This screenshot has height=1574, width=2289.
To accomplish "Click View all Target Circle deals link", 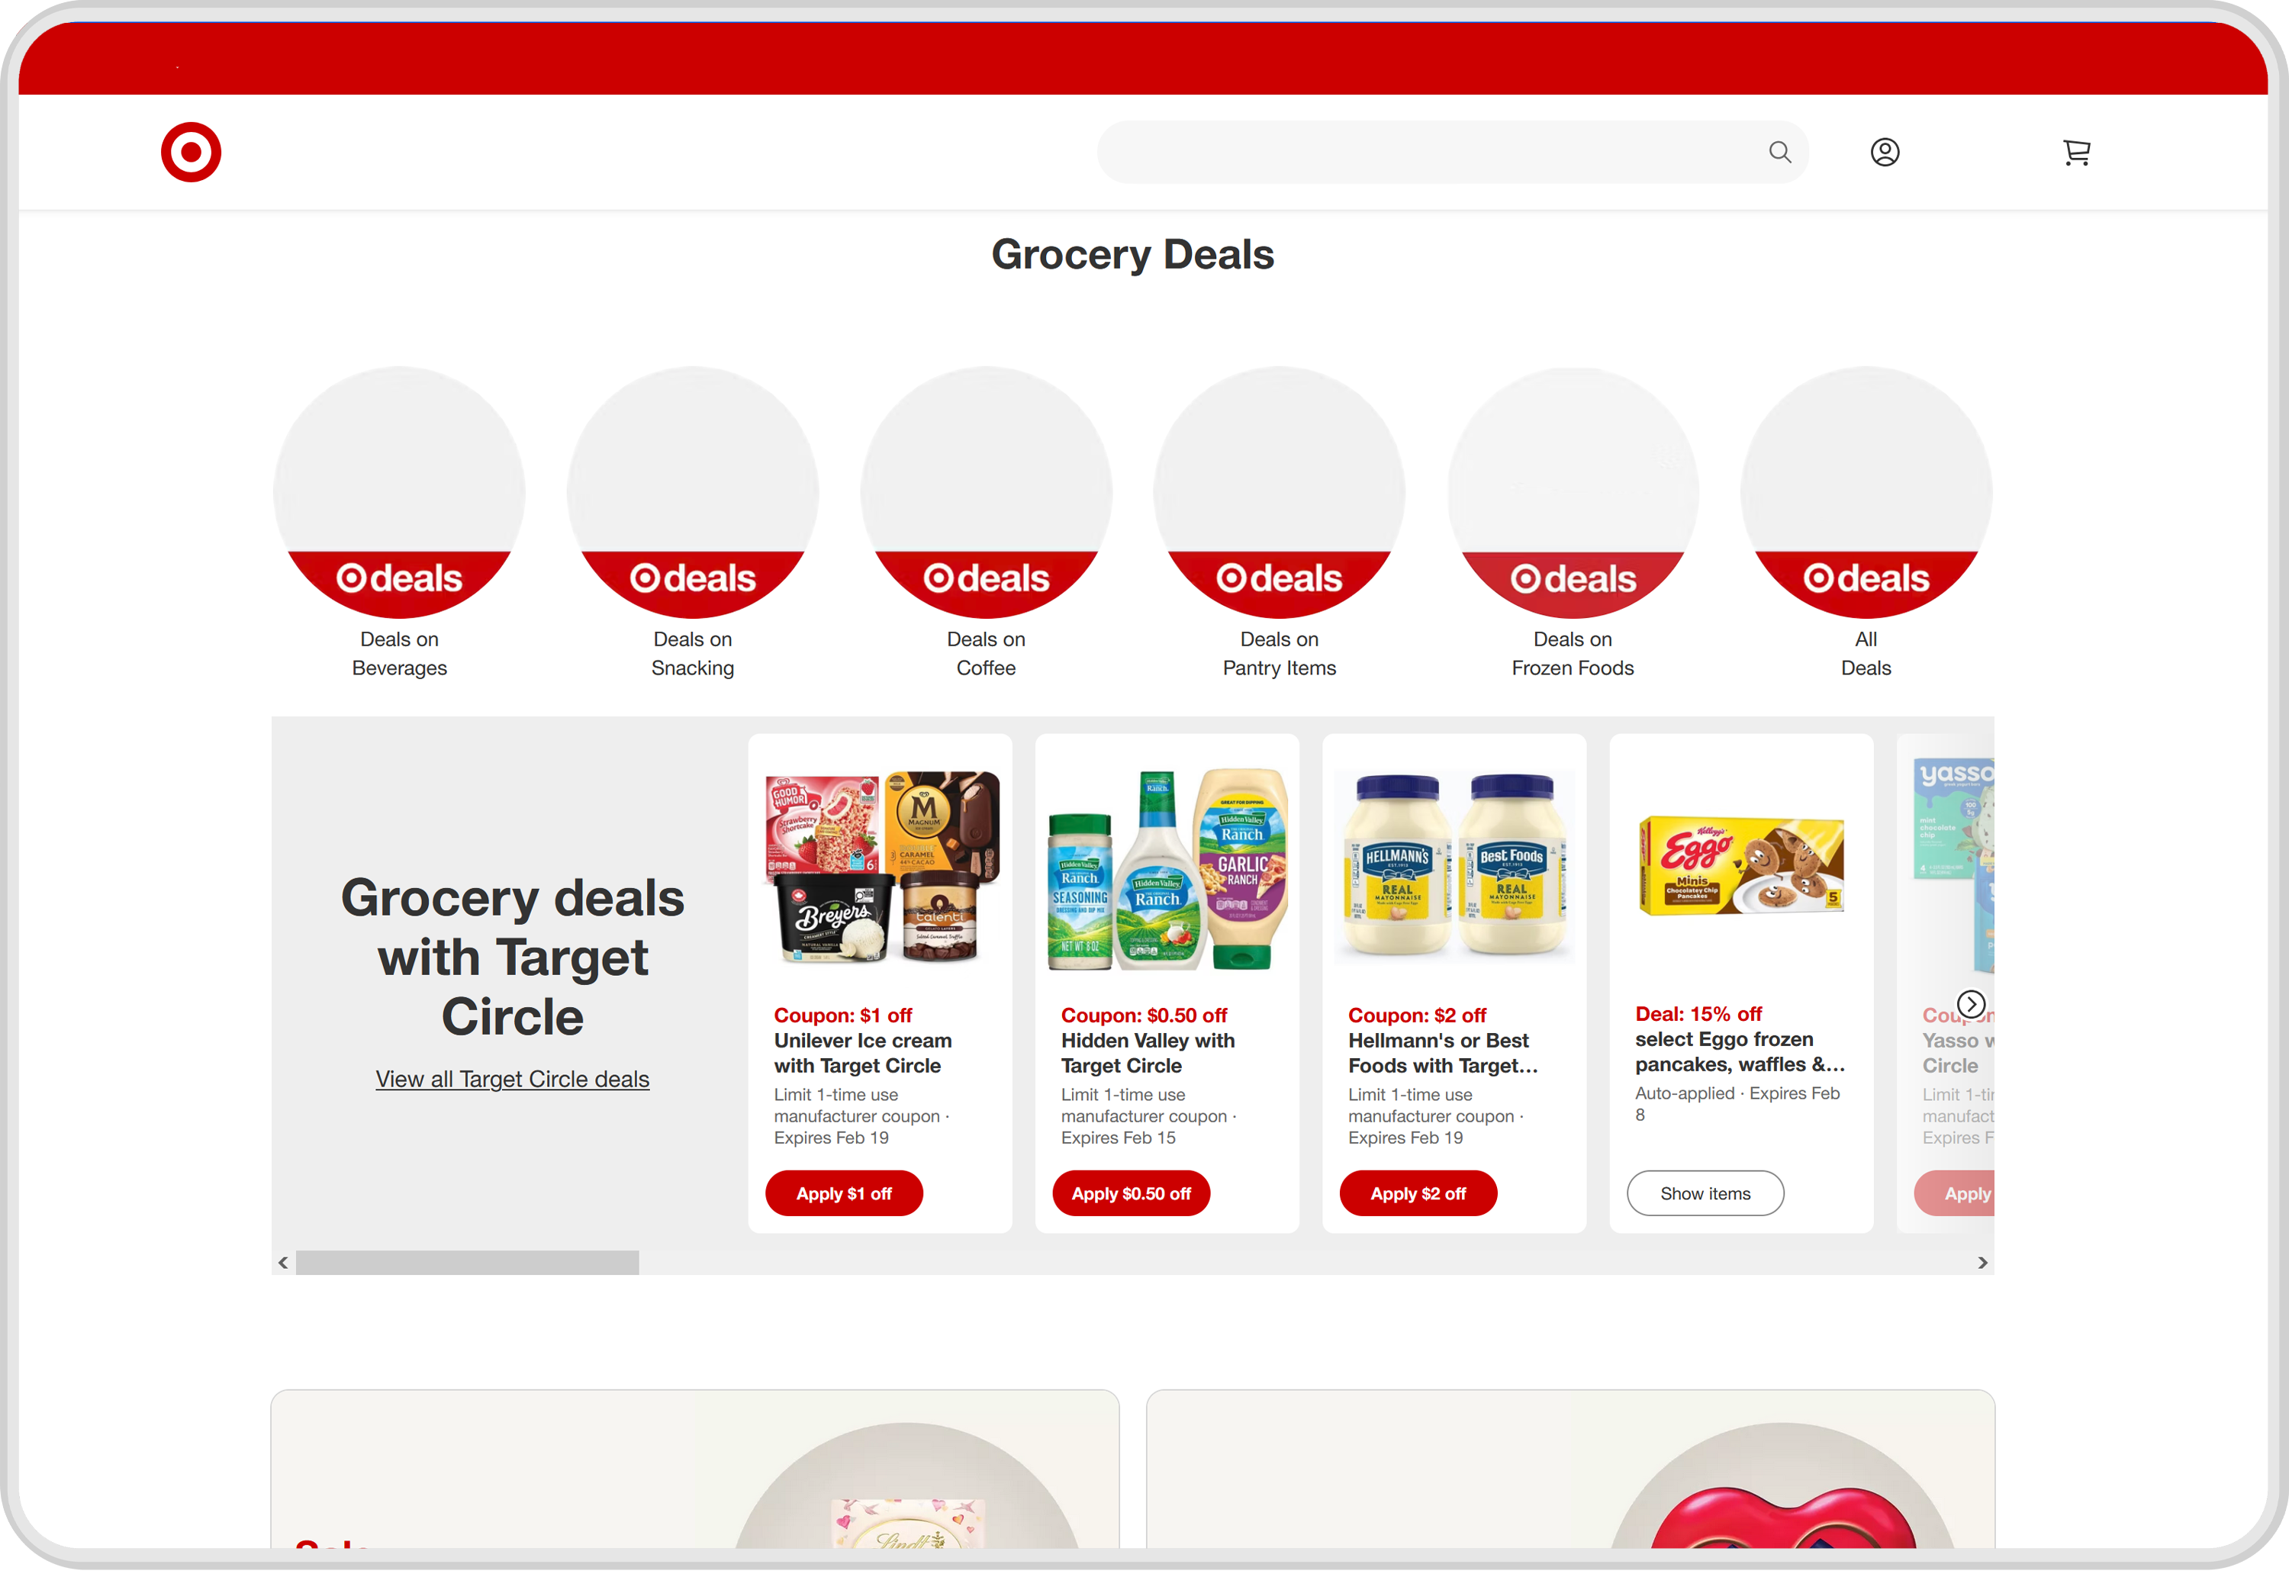I will pyautogui.click(x=512, y=1080).
